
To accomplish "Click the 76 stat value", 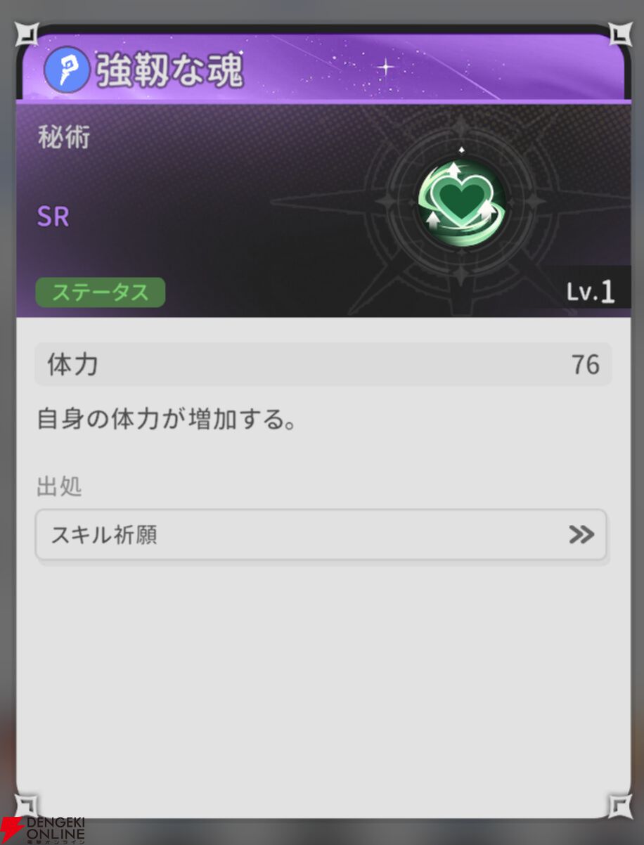I will pos(585,365).
